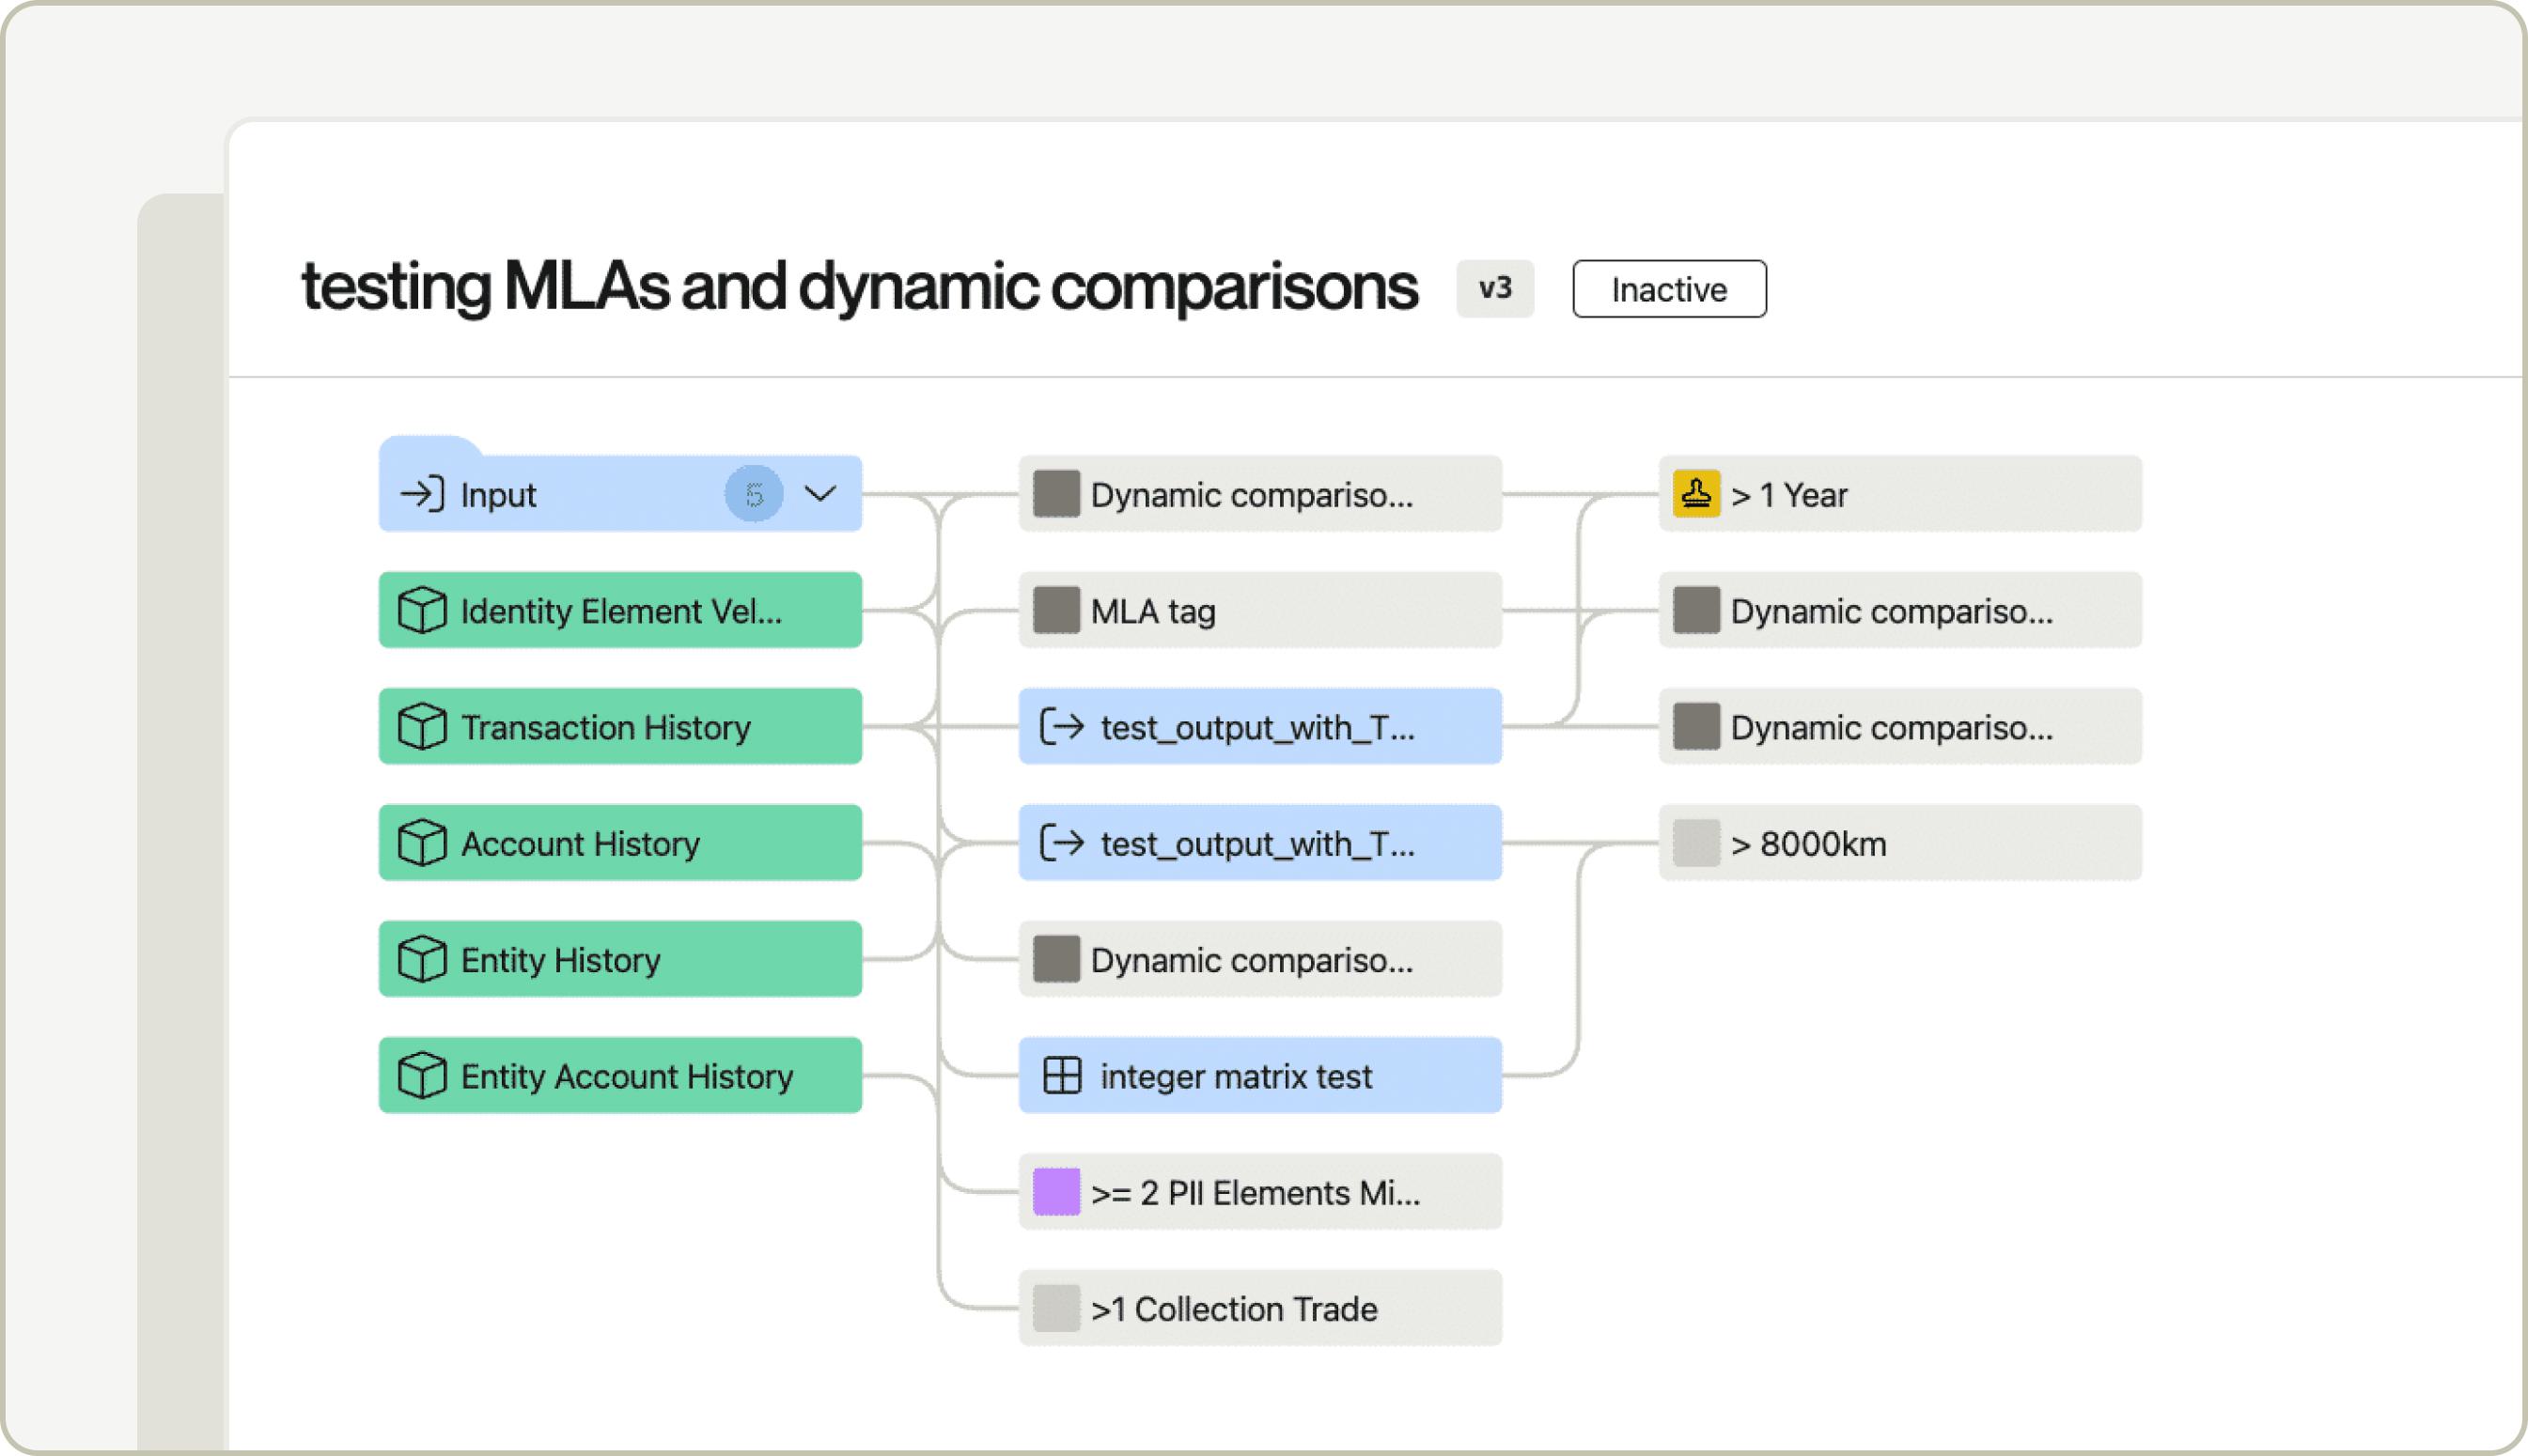The image size is (2528, 1456).
Task: Click the cube icon on Identity Element Velocity
Action: coord(421,610)
